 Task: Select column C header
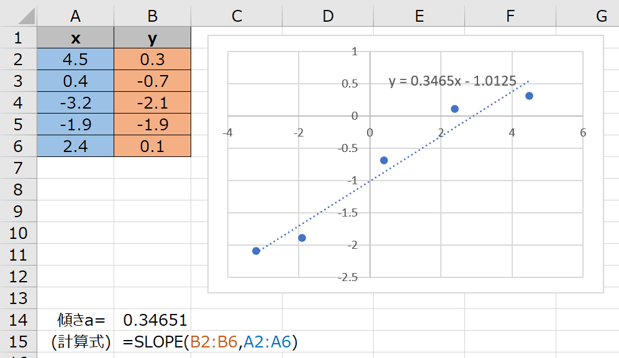click(x=237, y=16)
